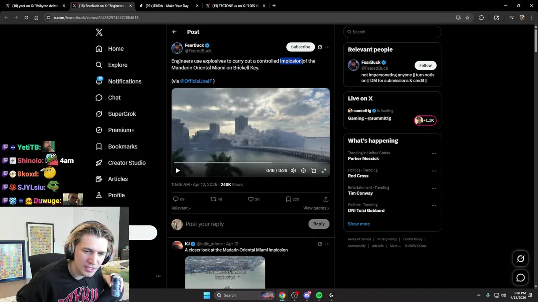This screenshot has height=302, width=538.
Task: Open Terms of Service footer link
Action: click(x=359, y=239)
